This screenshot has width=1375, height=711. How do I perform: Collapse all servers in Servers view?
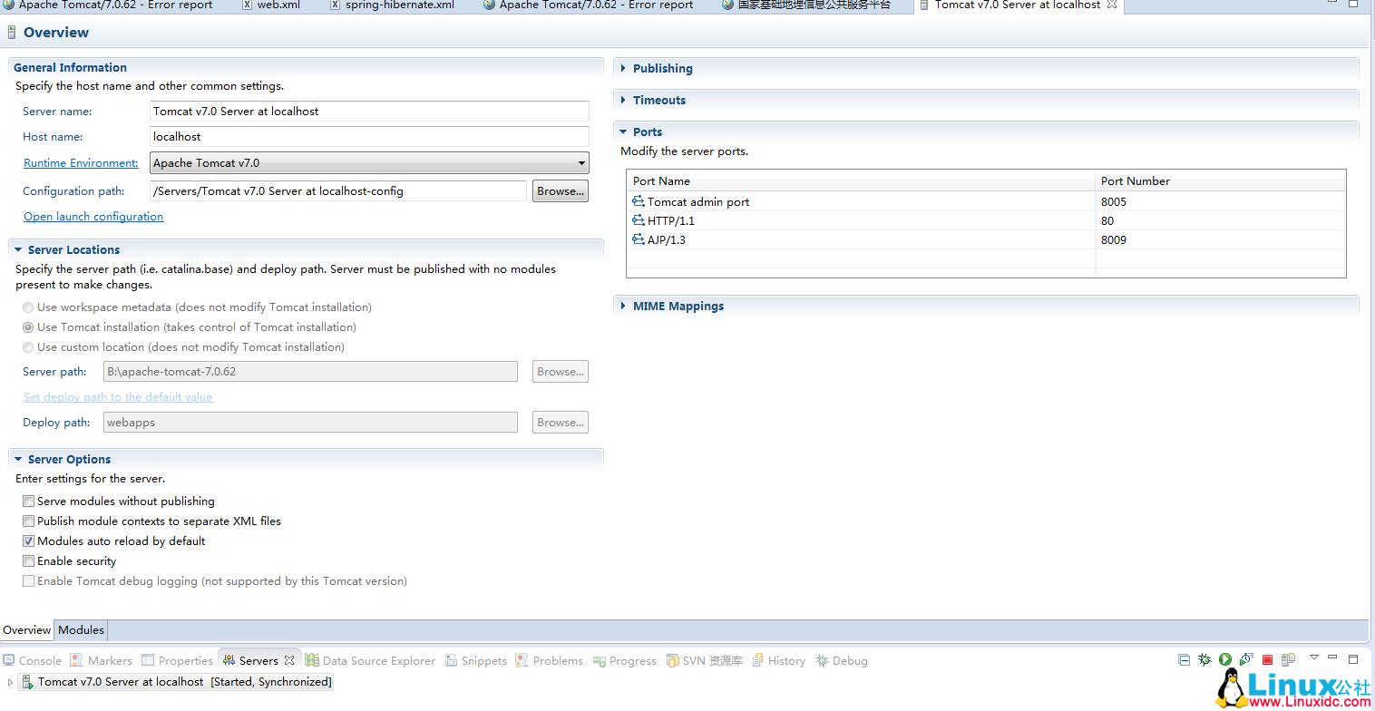(x=1184, y=660)
